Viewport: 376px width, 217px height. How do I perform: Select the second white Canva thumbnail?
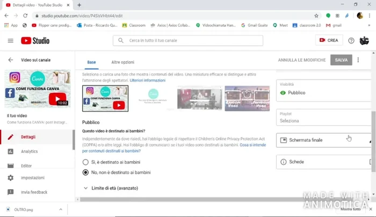[153, 98]
